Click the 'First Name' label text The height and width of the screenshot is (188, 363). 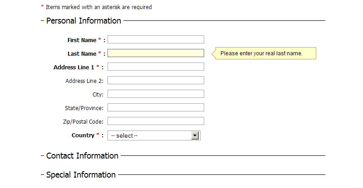pyautogui.click(x=82, y=40)
